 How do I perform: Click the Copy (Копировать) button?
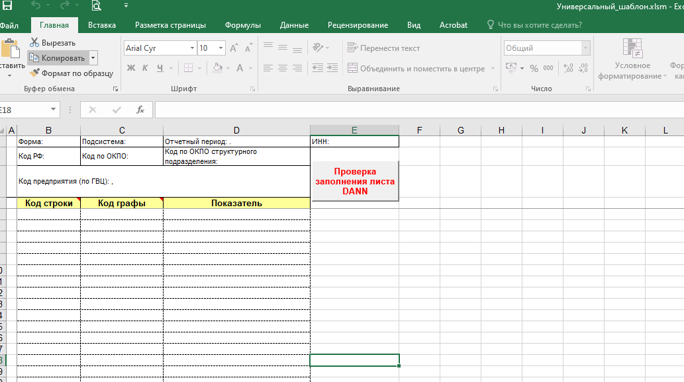pyautogui.click(x=58, y=58)
